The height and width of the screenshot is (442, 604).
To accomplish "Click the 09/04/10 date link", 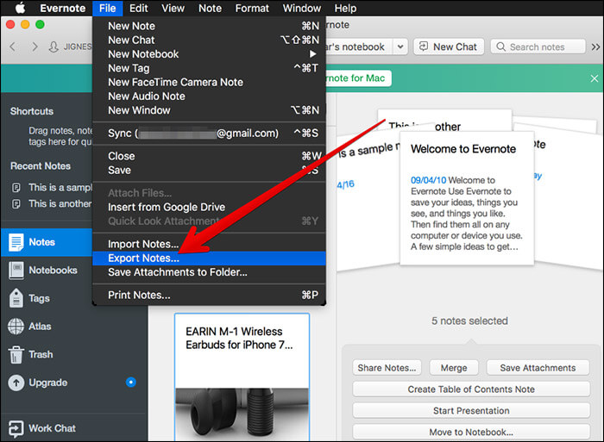I will point(428,180).
